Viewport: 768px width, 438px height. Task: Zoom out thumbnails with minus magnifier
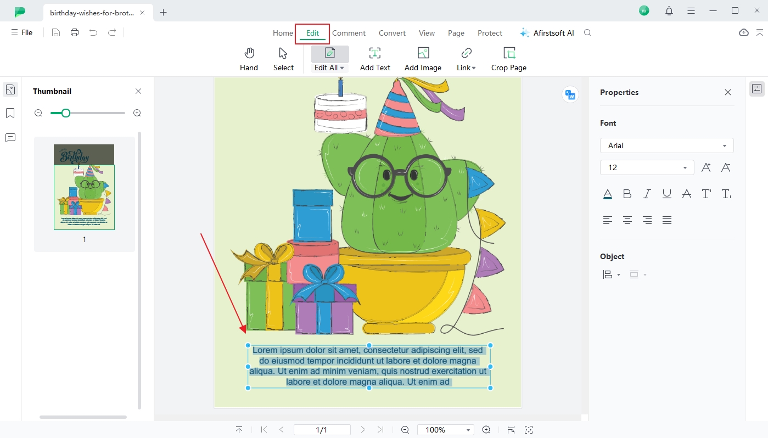(38, 113)
